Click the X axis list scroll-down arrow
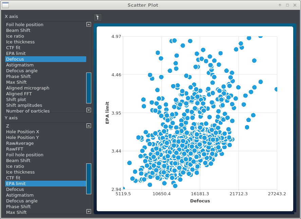 [89, 110]
